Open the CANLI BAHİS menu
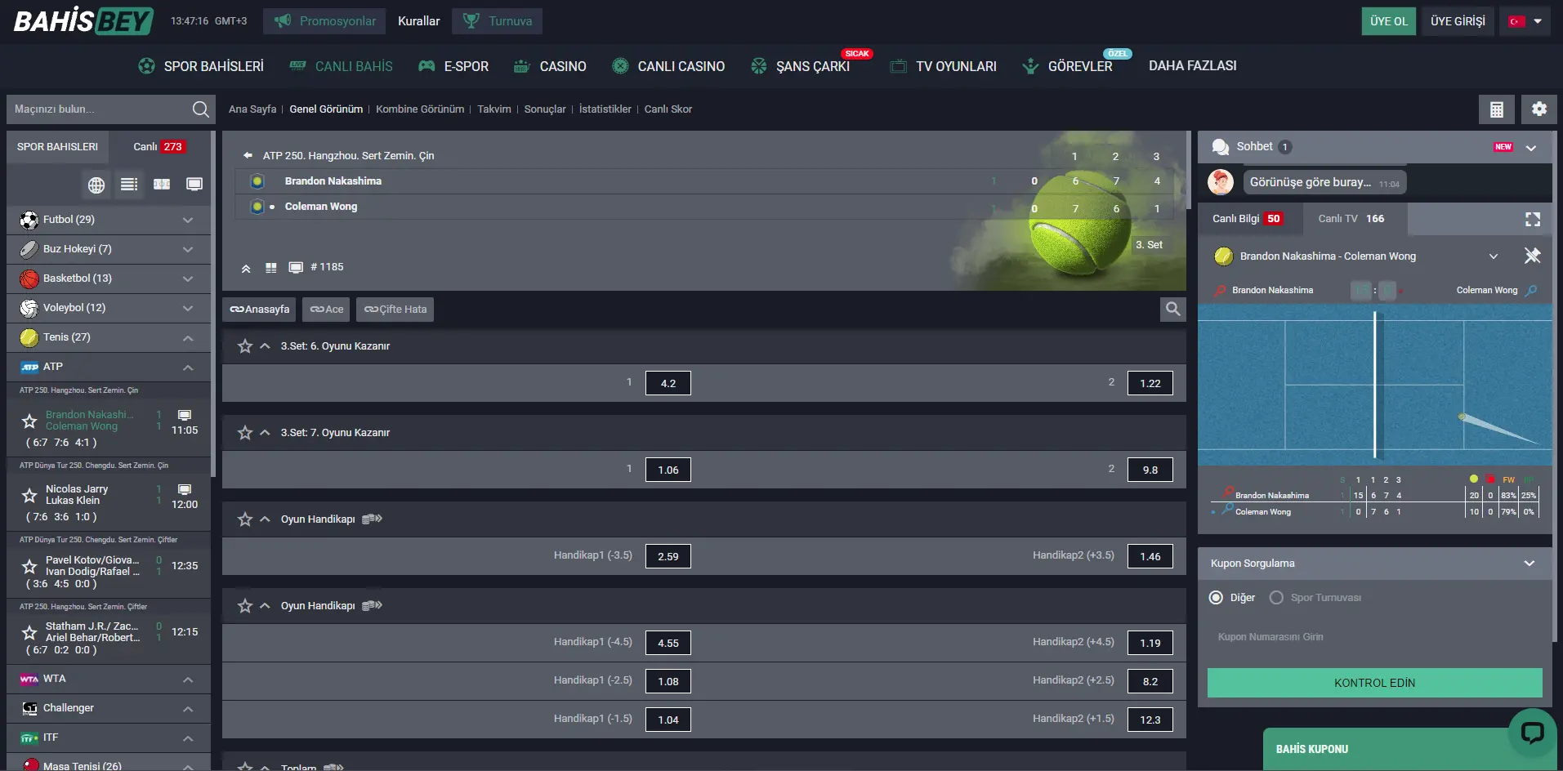1563x771 pixels. [x=342, y=66]
